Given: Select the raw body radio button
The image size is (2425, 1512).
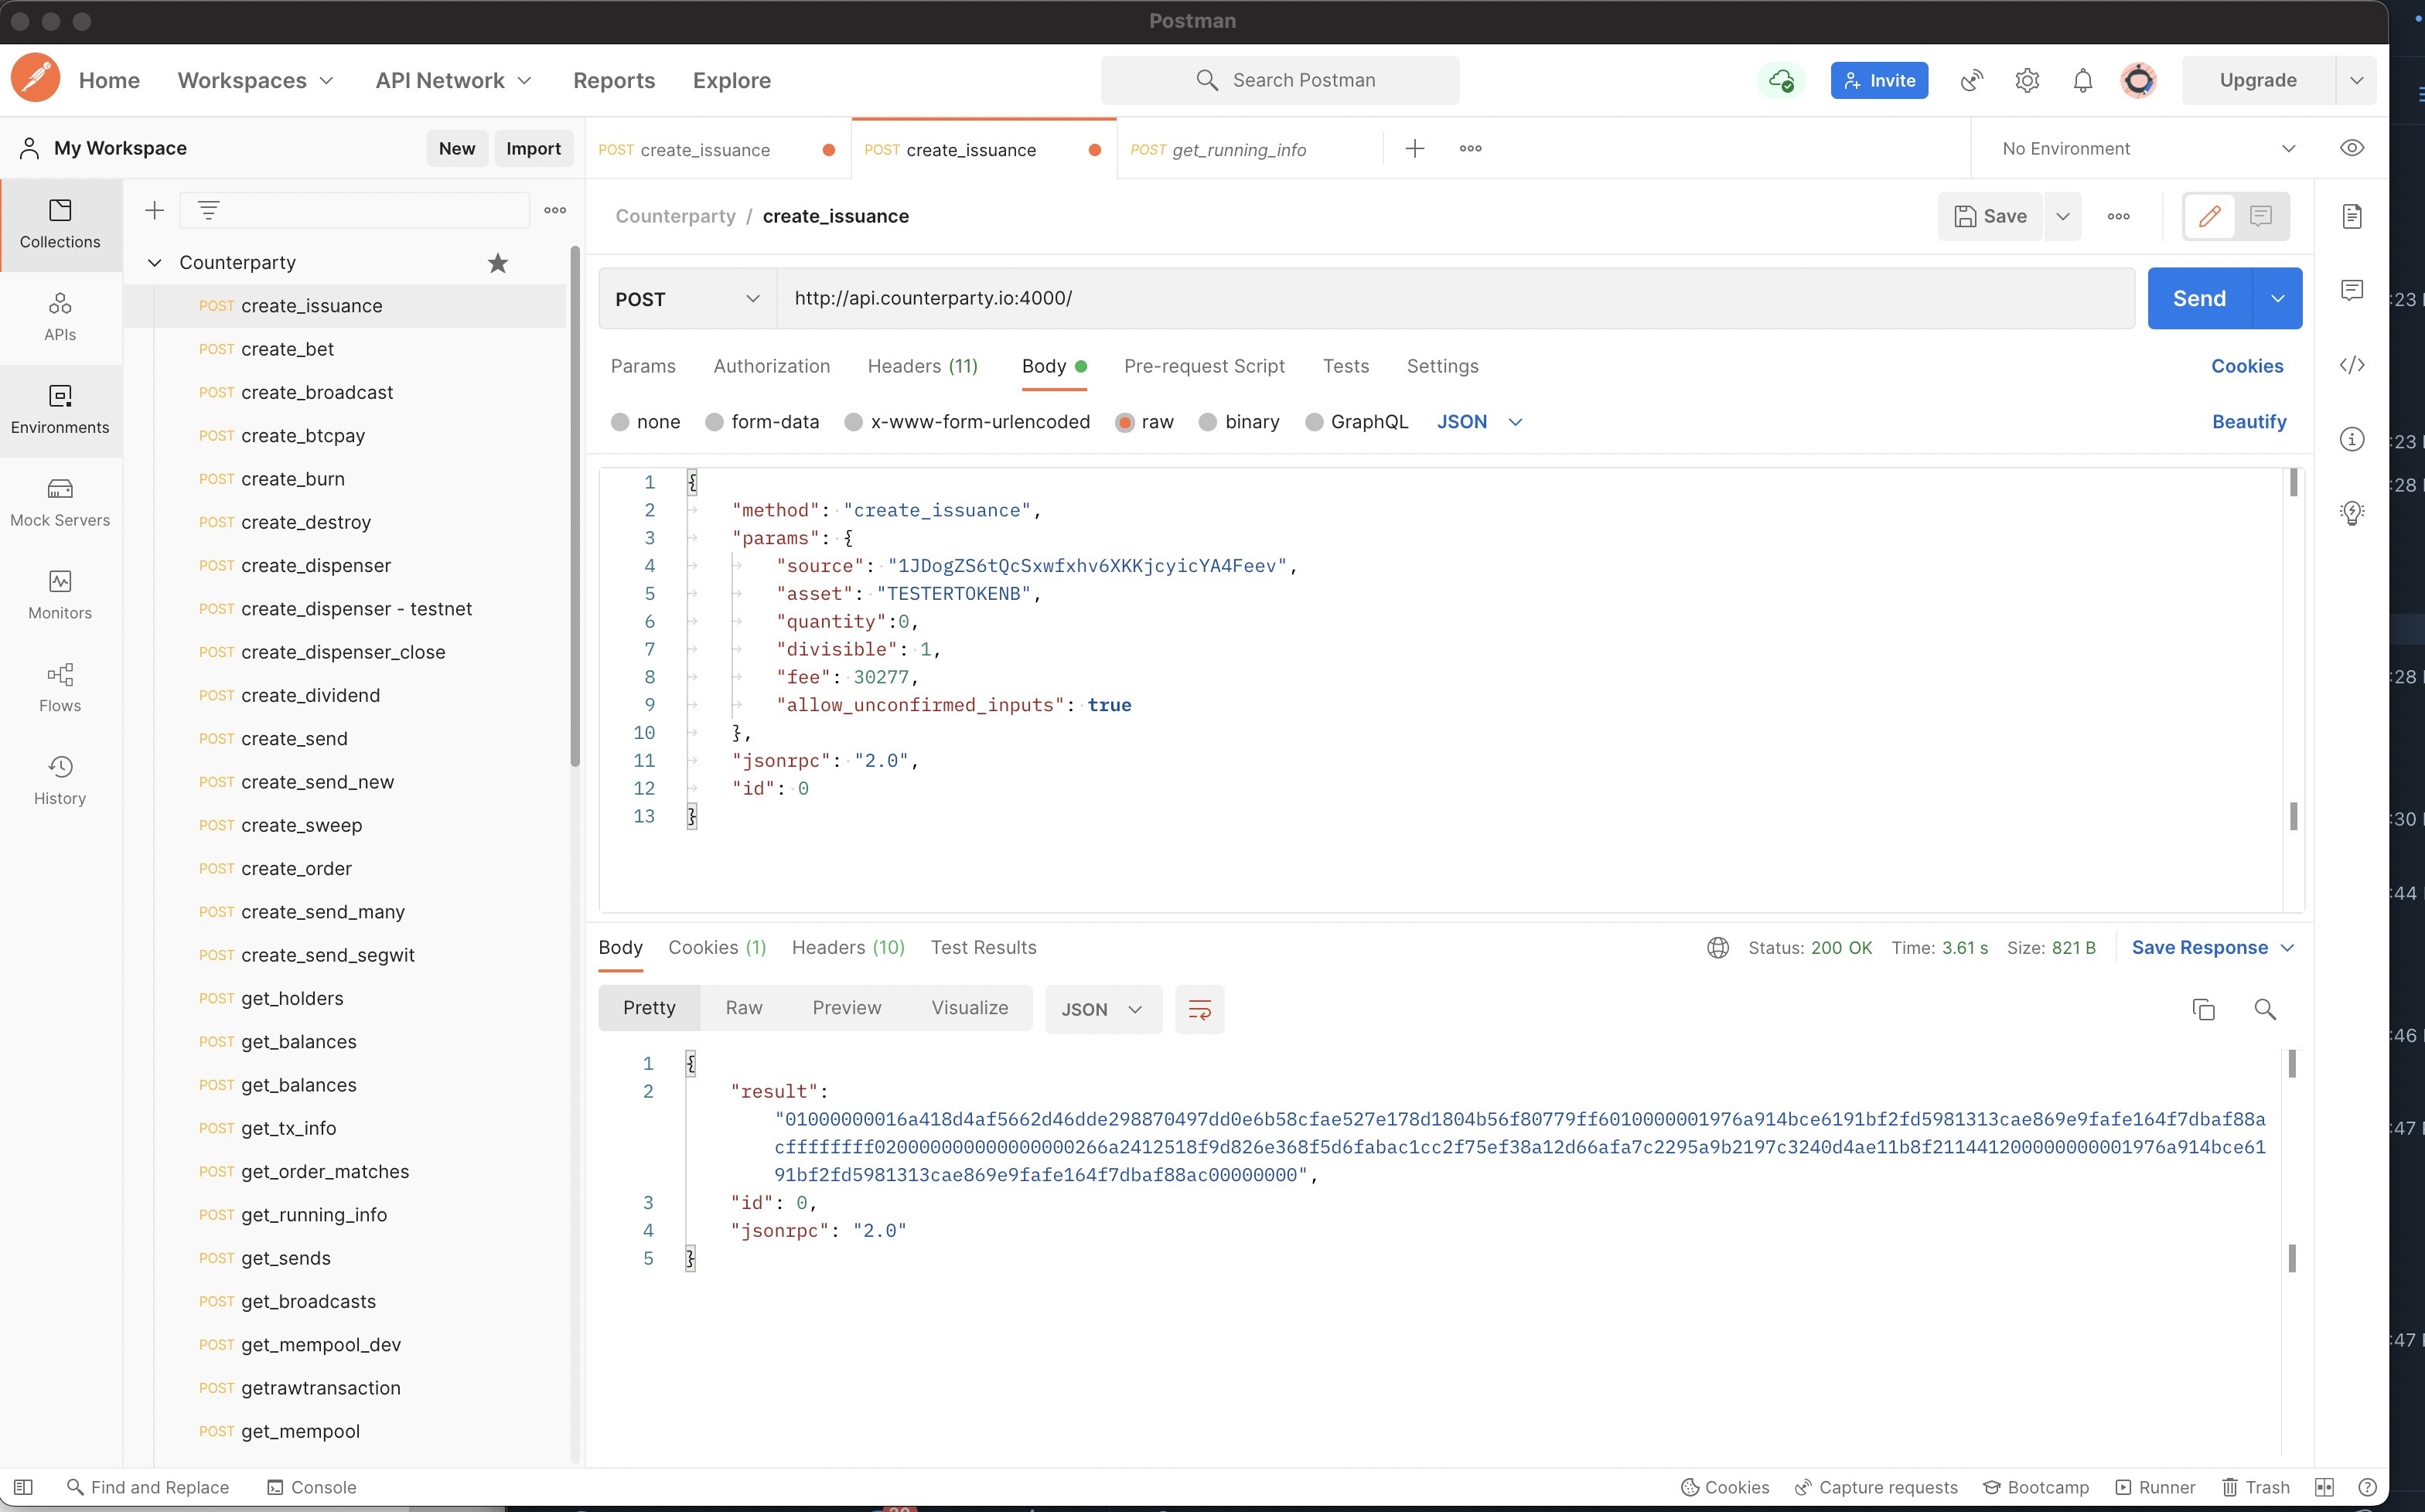Looking at the screenshot, I should pos(1124,422).
